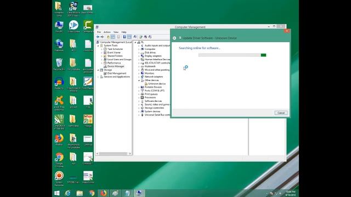Image resolution: width=351 pixels, height=197 pixels.
Task: Collapse the Storage tree node
Action: 98,70
